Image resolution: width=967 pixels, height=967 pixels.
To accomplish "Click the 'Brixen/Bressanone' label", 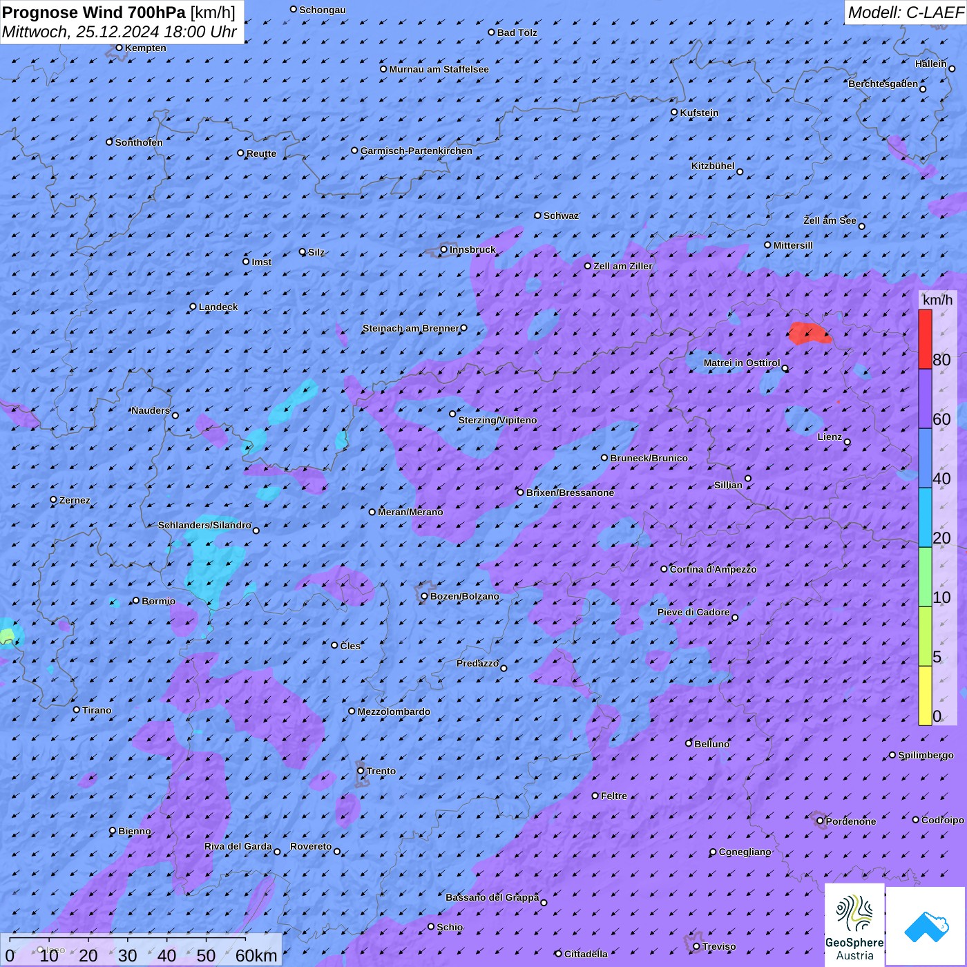I will coord(571,492).
